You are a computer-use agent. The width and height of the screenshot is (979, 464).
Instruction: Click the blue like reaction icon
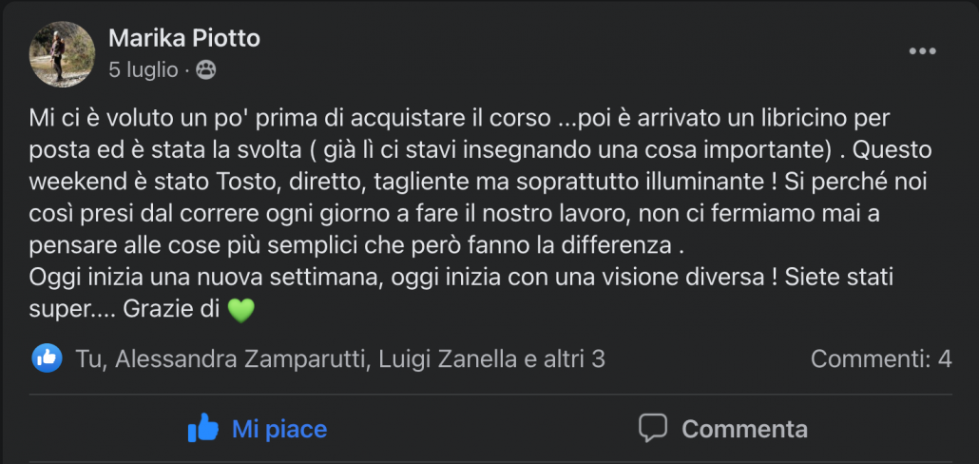click(x=48, y=358)
